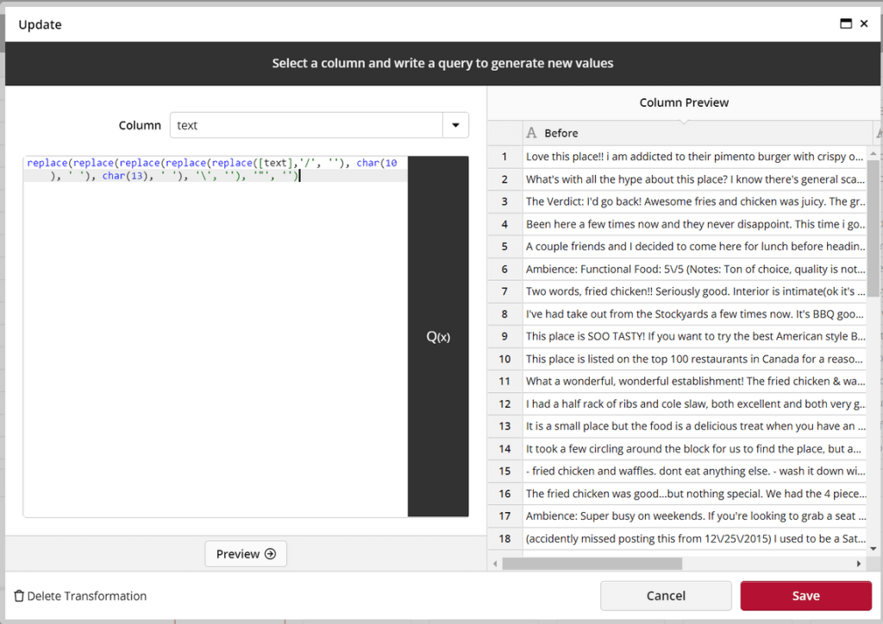Screen dimensions: 883x624
Task: Click the horizontal scrollbar right arrow
Action: coord(859,563)
